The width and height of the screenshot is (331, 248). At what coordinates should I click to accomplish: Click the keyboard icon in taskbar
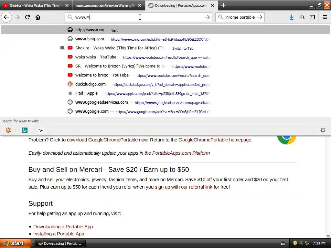click(x=283, y=243)
